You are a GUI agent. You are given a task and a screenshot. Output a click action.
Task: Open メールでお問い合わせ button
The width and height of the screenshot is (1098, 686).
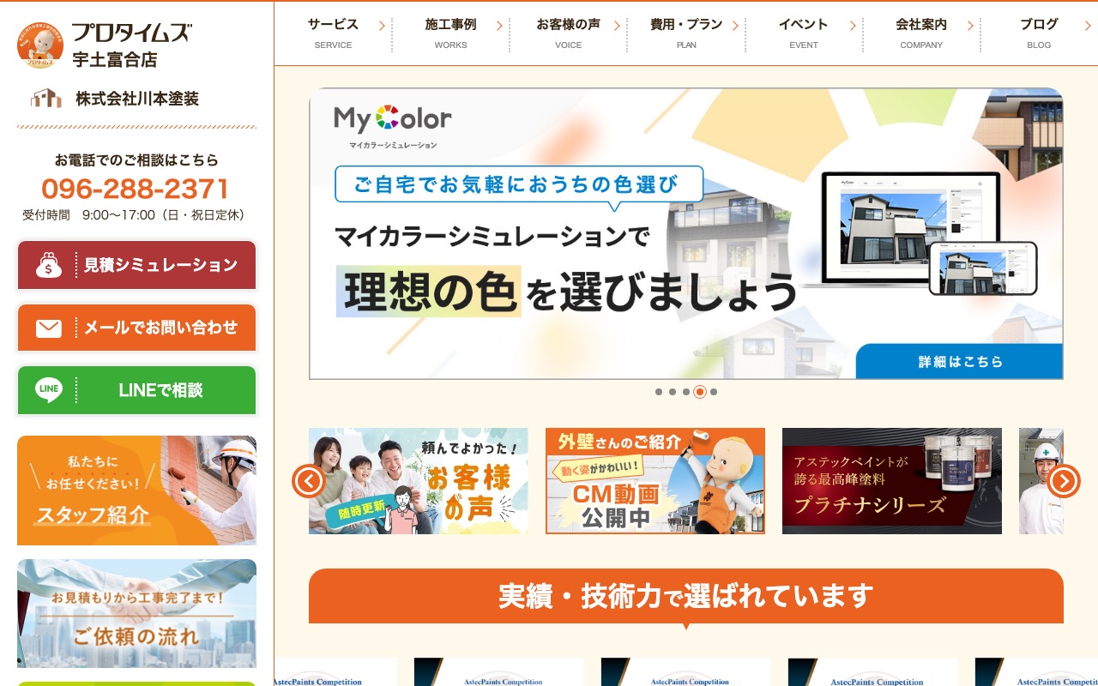(136, 328)
